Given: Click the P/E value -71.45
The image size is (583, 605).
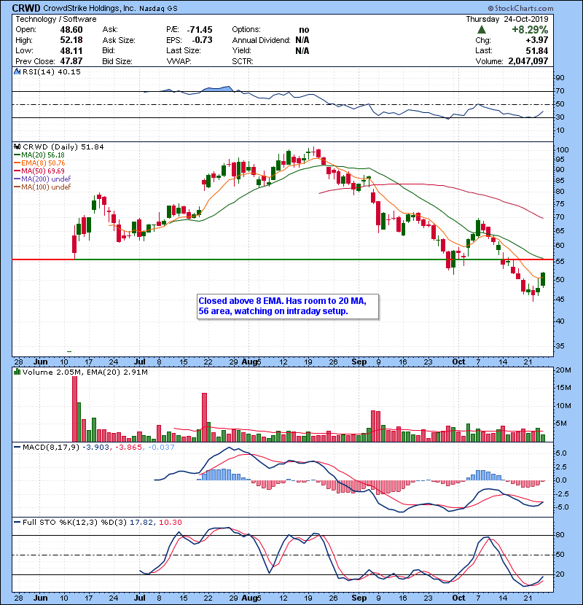Looking at the screenshot, I should [x=200, y=30].
